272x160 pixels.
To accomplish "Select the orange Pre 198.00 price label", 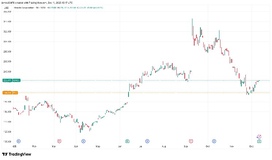I will click(x=7, y=93).
